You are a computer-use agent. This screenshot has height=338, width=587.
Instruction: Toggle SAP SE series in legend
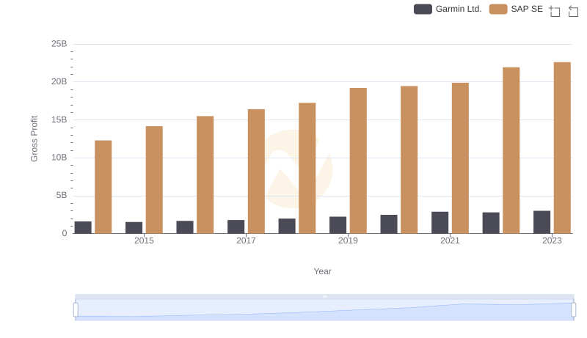coord(516,9)
